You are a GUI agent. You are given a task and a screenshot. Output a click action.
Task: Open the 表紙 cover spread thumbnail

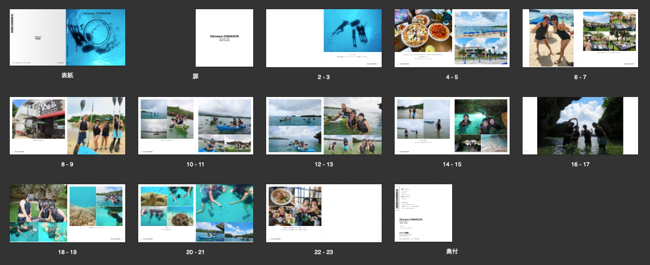[x=67, y=37]
